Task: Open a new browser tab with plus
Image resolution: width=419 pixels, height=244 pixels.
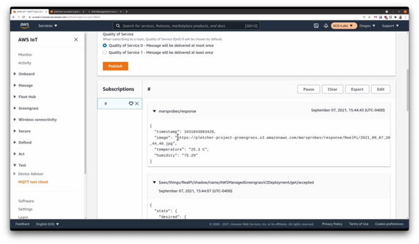Action: click(x=126, y=12)
